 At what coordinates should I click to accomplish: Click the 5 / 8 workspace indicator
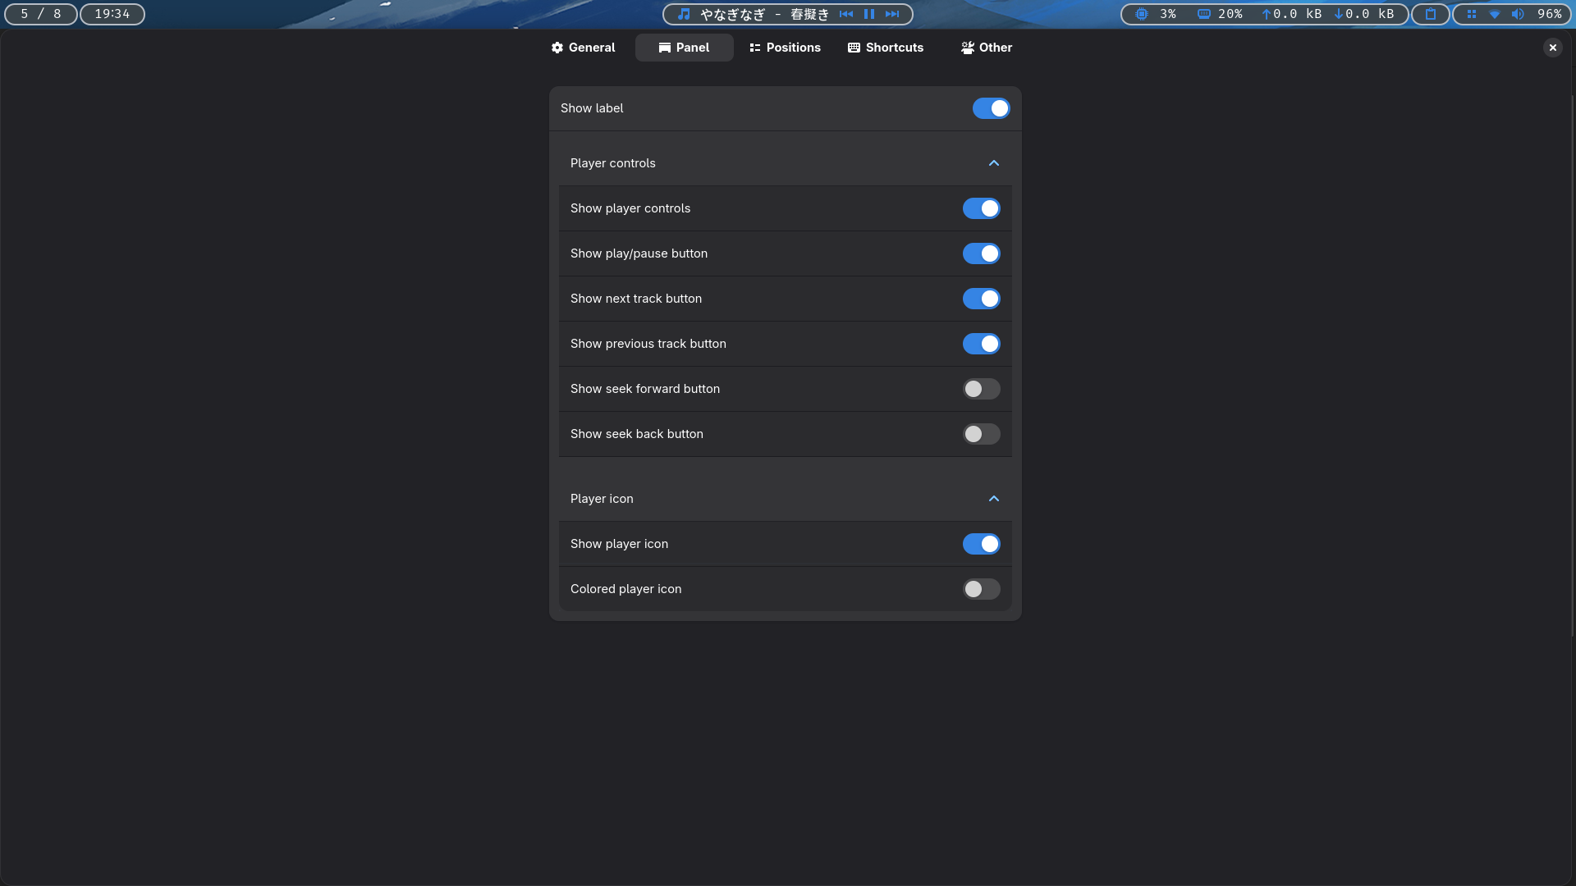41,14
